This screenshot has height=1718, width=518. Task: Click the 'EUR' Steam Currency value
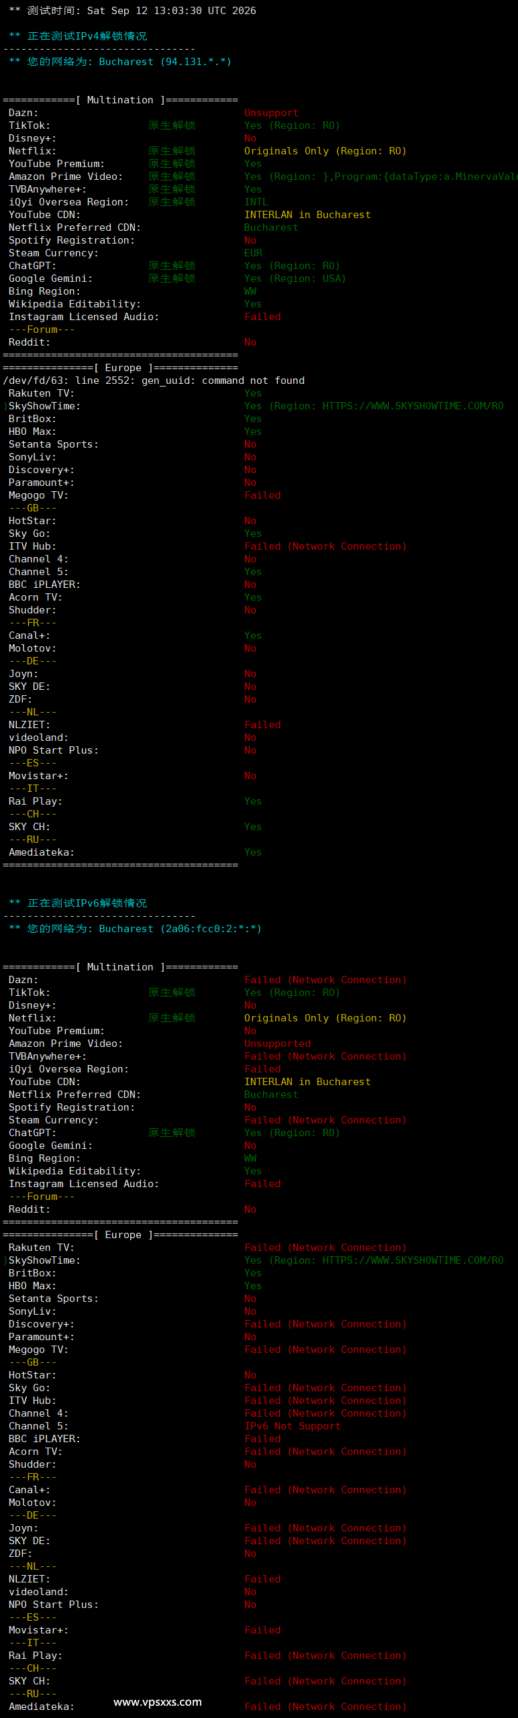253,253
